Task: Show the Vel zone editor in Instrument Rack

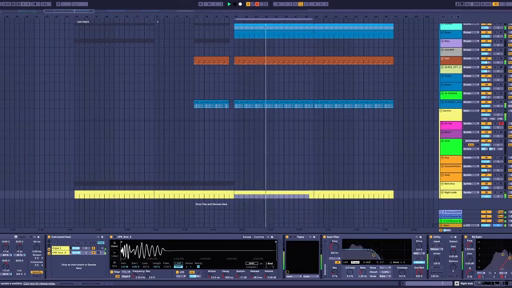Action: click(86, 243)
